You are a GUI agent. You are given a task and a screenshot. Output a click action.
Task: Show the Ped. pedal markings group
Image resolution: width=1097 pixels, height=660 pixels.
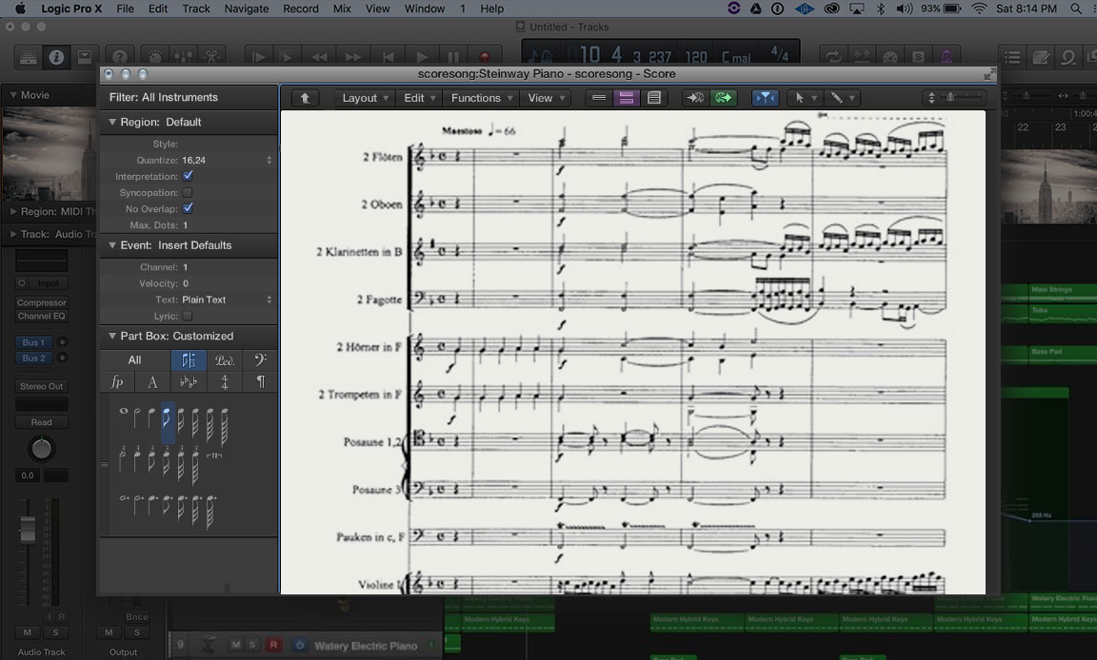pos(225,360)
